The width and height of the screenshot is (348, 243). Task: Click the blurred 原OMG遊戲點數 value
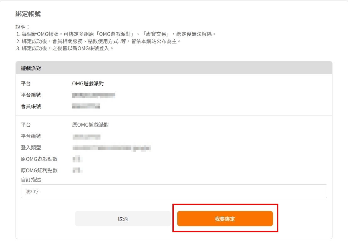click(x=77, y=159)
